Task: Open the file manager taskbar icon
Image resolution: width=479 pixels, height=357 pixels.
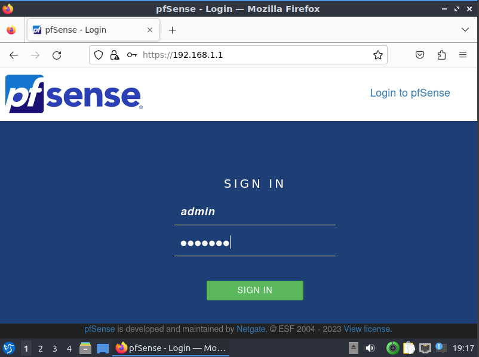Action: (85, 348)
